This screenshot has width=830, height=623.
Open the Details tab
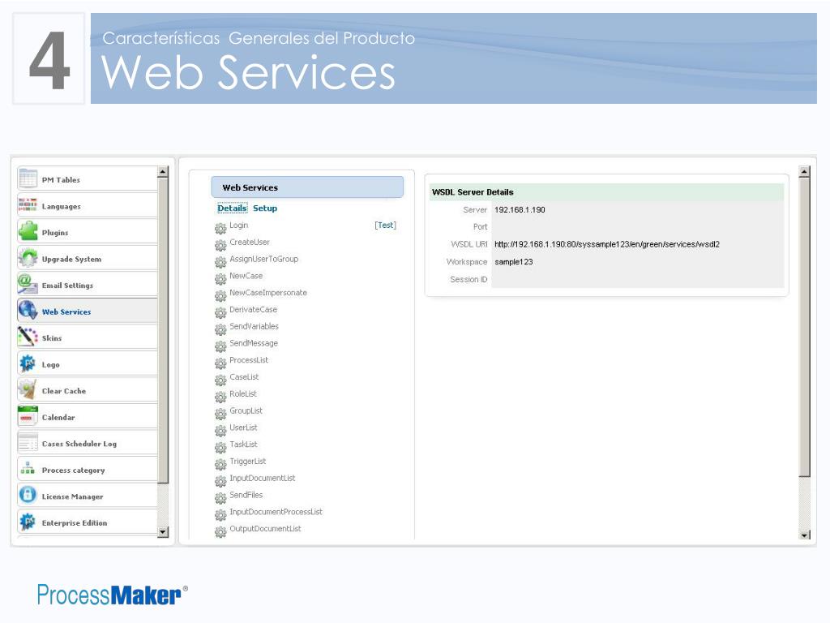(x=232, y=208)
